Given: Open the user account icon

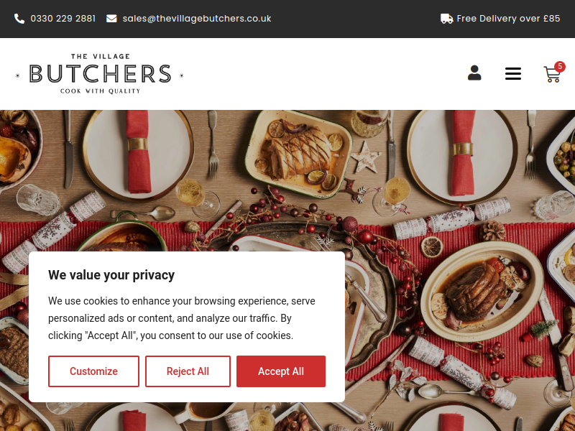Looking at the screenshot, I should [474, 73].
